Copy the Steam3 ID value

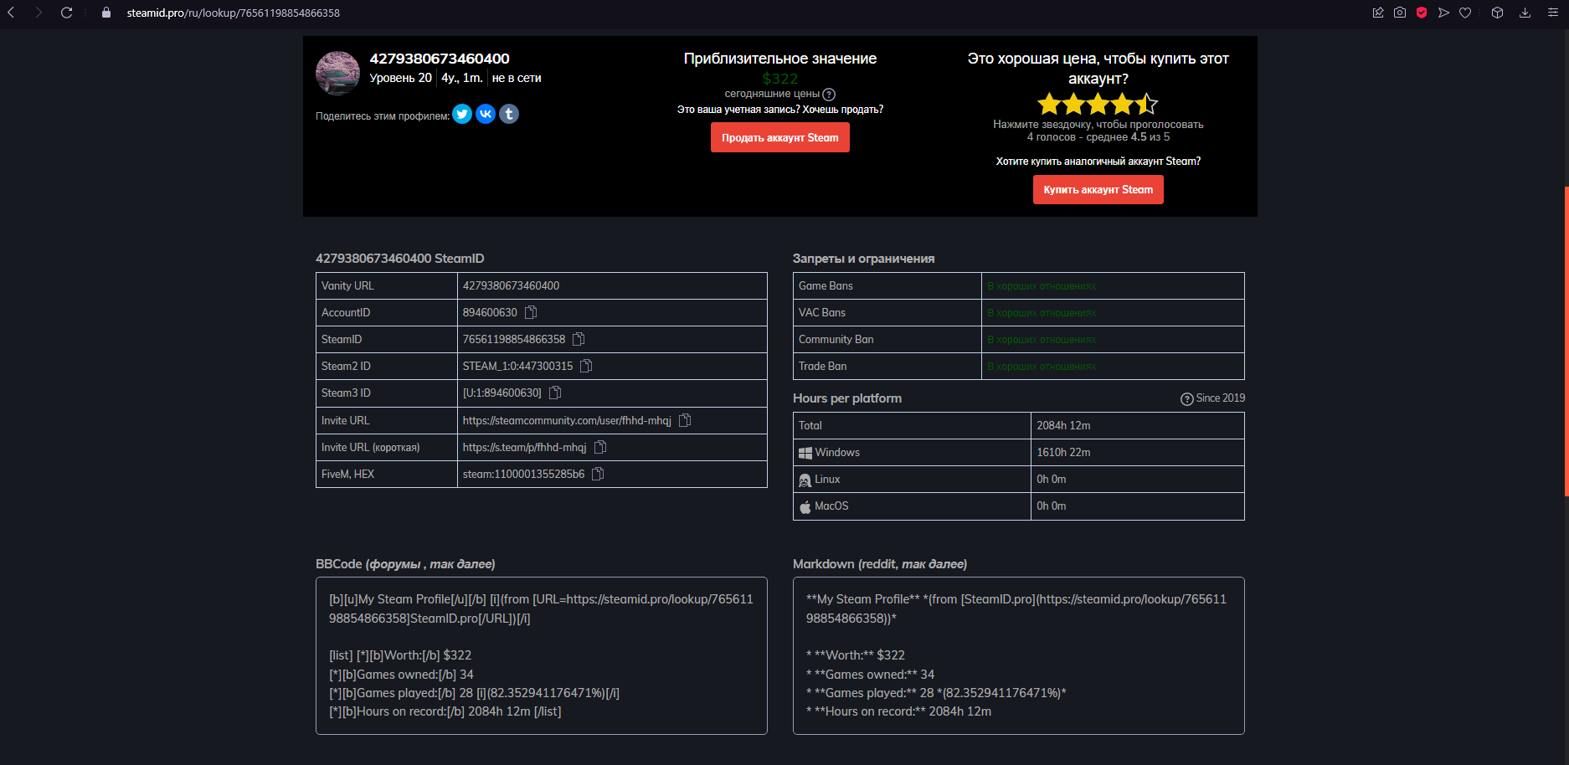tap(555, 393)
